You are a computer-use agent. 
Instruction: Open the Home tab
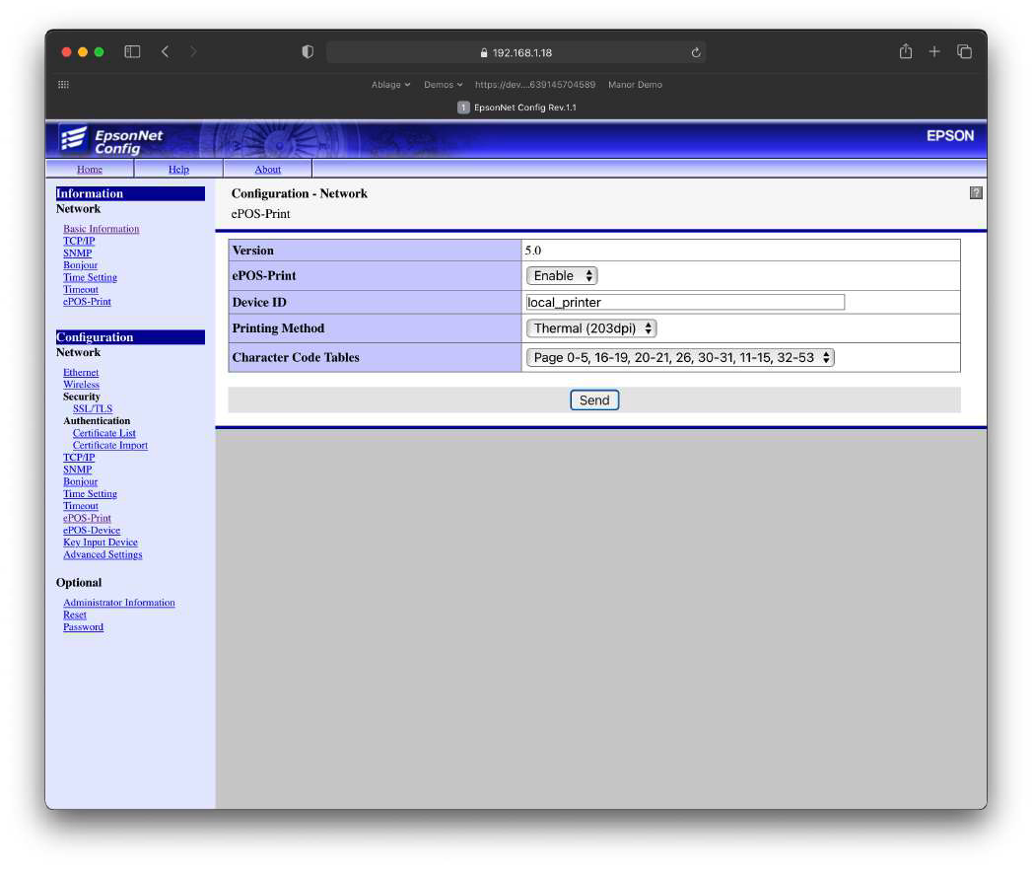(x=90, y=170)
